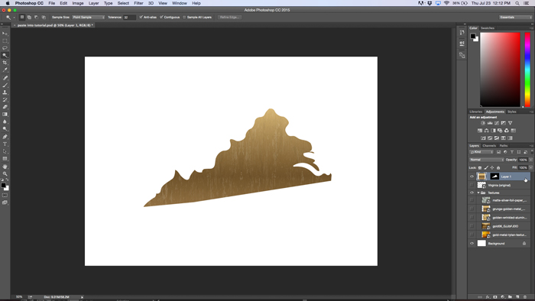The image size is (535, 301).
Task: Select the Lasso tool
Action: pyautogui.click(x=5, y=47)
